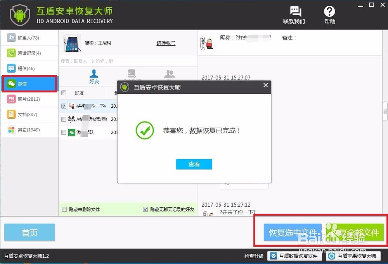
Task: Open 通话记录 (Call Records) category
Action: (x=23, y=53)
